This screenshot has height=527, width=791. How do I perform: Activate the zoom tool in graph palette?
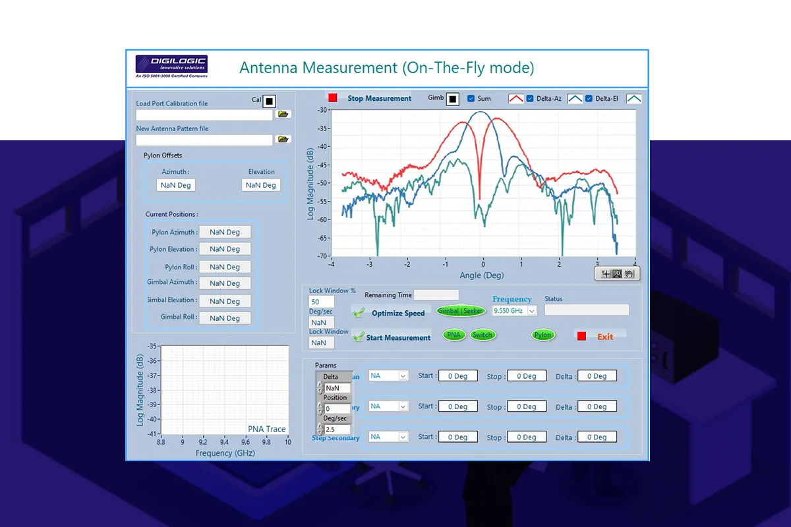coord(617,274)
